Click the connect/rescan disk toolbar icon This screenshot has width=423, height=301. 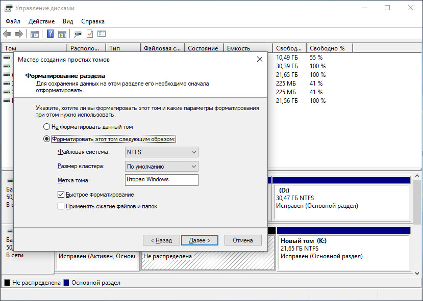click(x=78, y=34)
